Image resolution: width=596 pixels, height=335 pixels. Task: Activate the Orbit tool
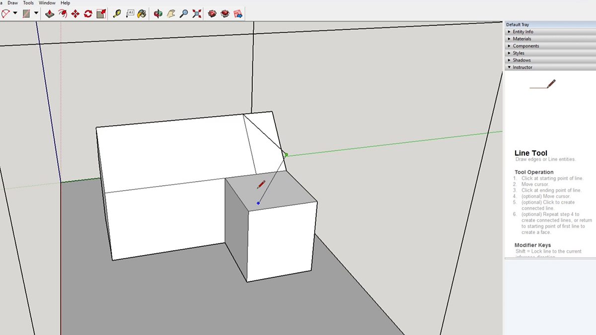coord(158,14)
